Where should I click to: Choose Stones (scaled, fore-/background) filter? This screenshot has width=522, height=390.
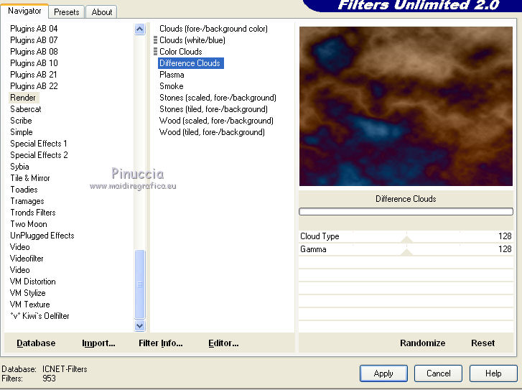pyautogui.click(x=218, y=98)
